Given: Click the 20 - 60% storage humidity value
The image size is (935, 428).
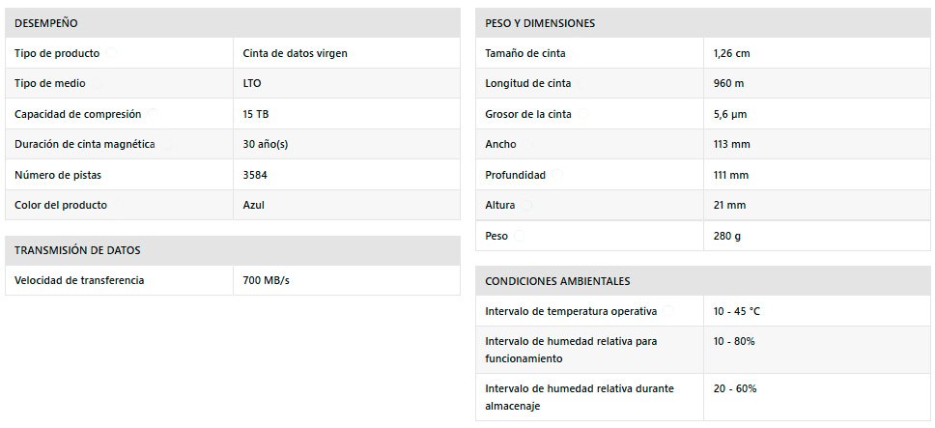Looking at the screenshot, I should [x=735, y=388].
